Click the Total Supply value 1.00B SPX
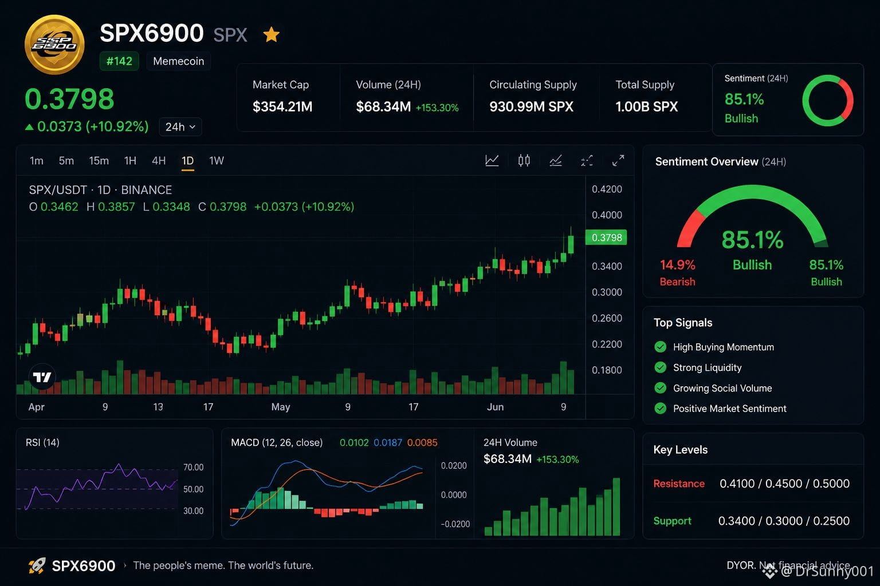This screenshot has width=880, height=586. [x=646, y=107]
